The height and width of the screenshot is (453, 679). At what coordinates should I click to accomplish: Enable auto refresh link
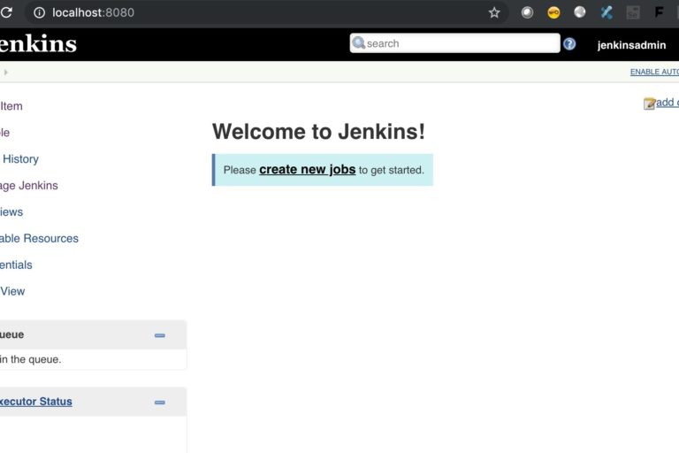[x=654, y=72]
